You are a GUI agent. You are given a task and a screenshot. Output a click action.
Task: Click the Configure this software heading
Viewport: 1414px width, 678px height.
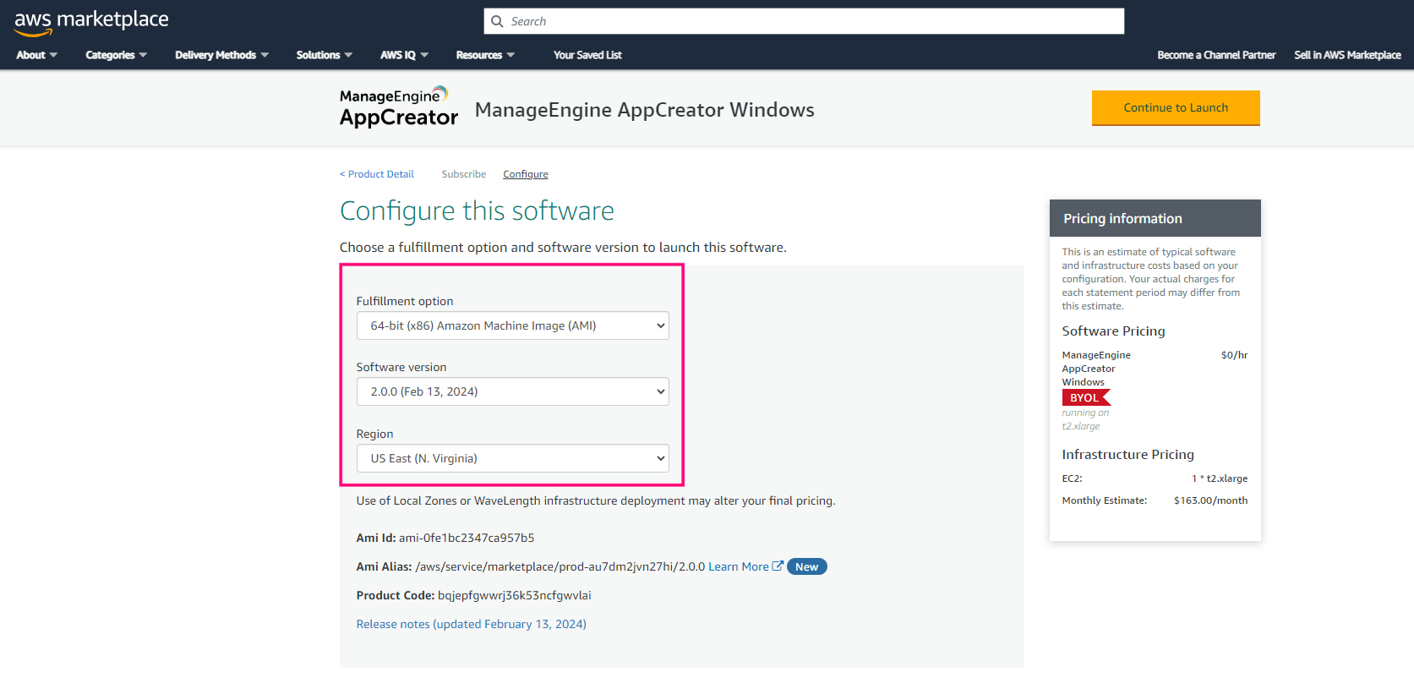pos(477,211)
